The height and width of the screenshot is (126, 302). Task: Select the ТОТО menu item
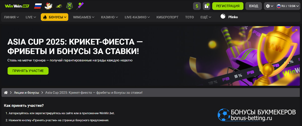(x=189, y=17)
